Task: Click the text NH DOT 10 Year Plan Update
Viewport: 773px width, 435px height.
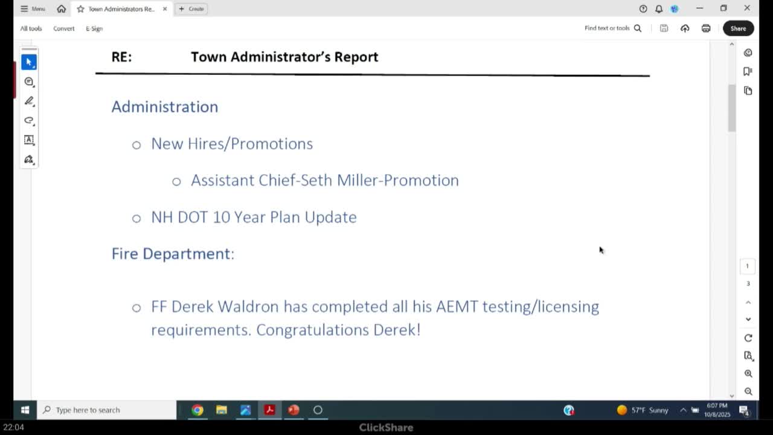Action: [254, 217]
